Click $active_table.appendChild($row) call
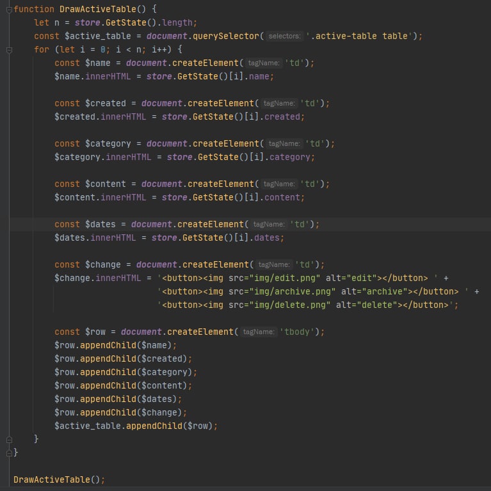The width and height of the screenshot is (491, 491). [134, 426]
